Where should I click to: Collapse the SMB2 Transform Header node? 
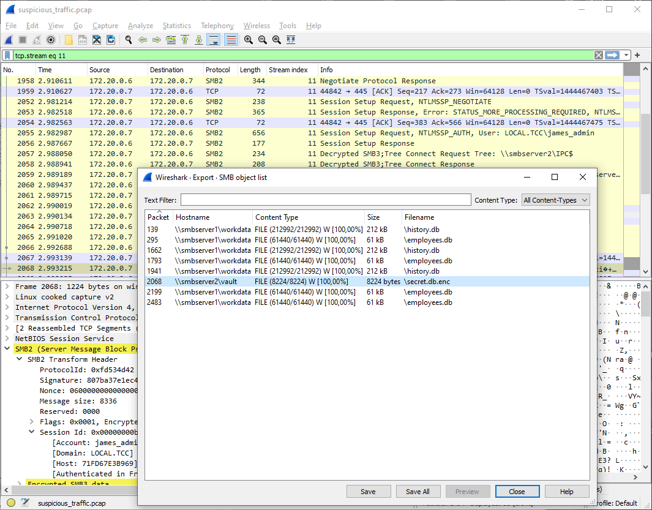tap(19, 359)
